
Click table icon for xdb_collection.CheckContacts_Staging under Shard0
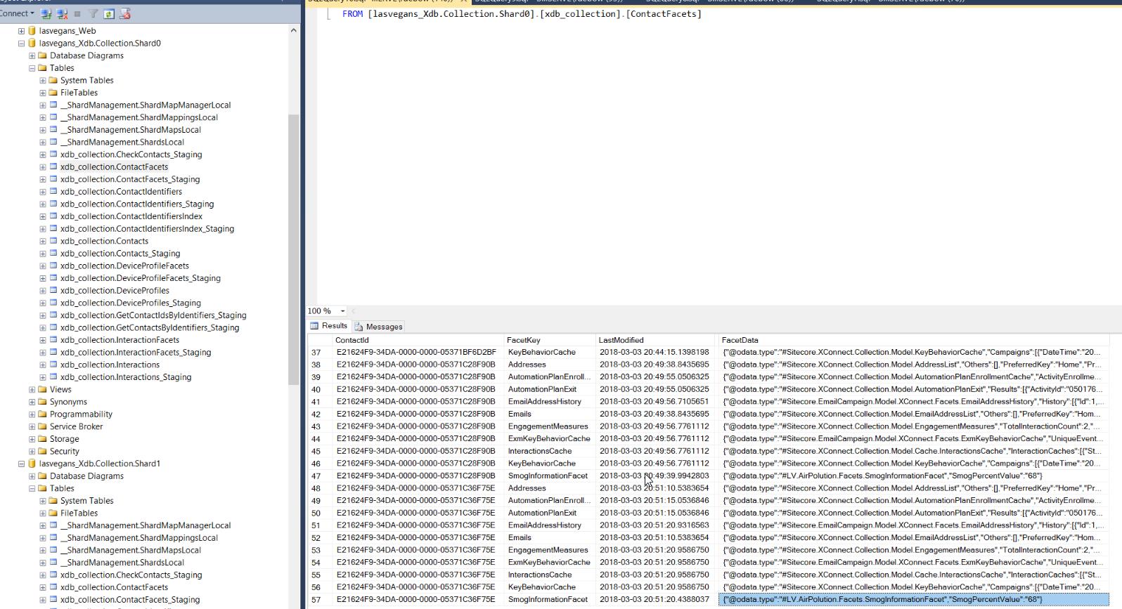click(x=53, y=155)
